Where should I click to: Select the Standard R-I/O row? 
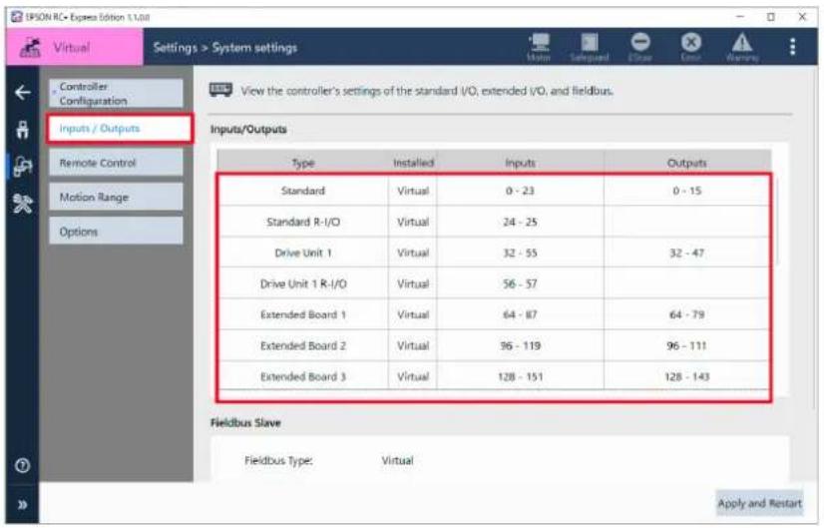[494, 222]
